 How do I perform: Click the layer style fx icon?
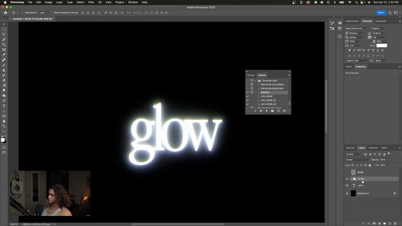coord(369,223)
